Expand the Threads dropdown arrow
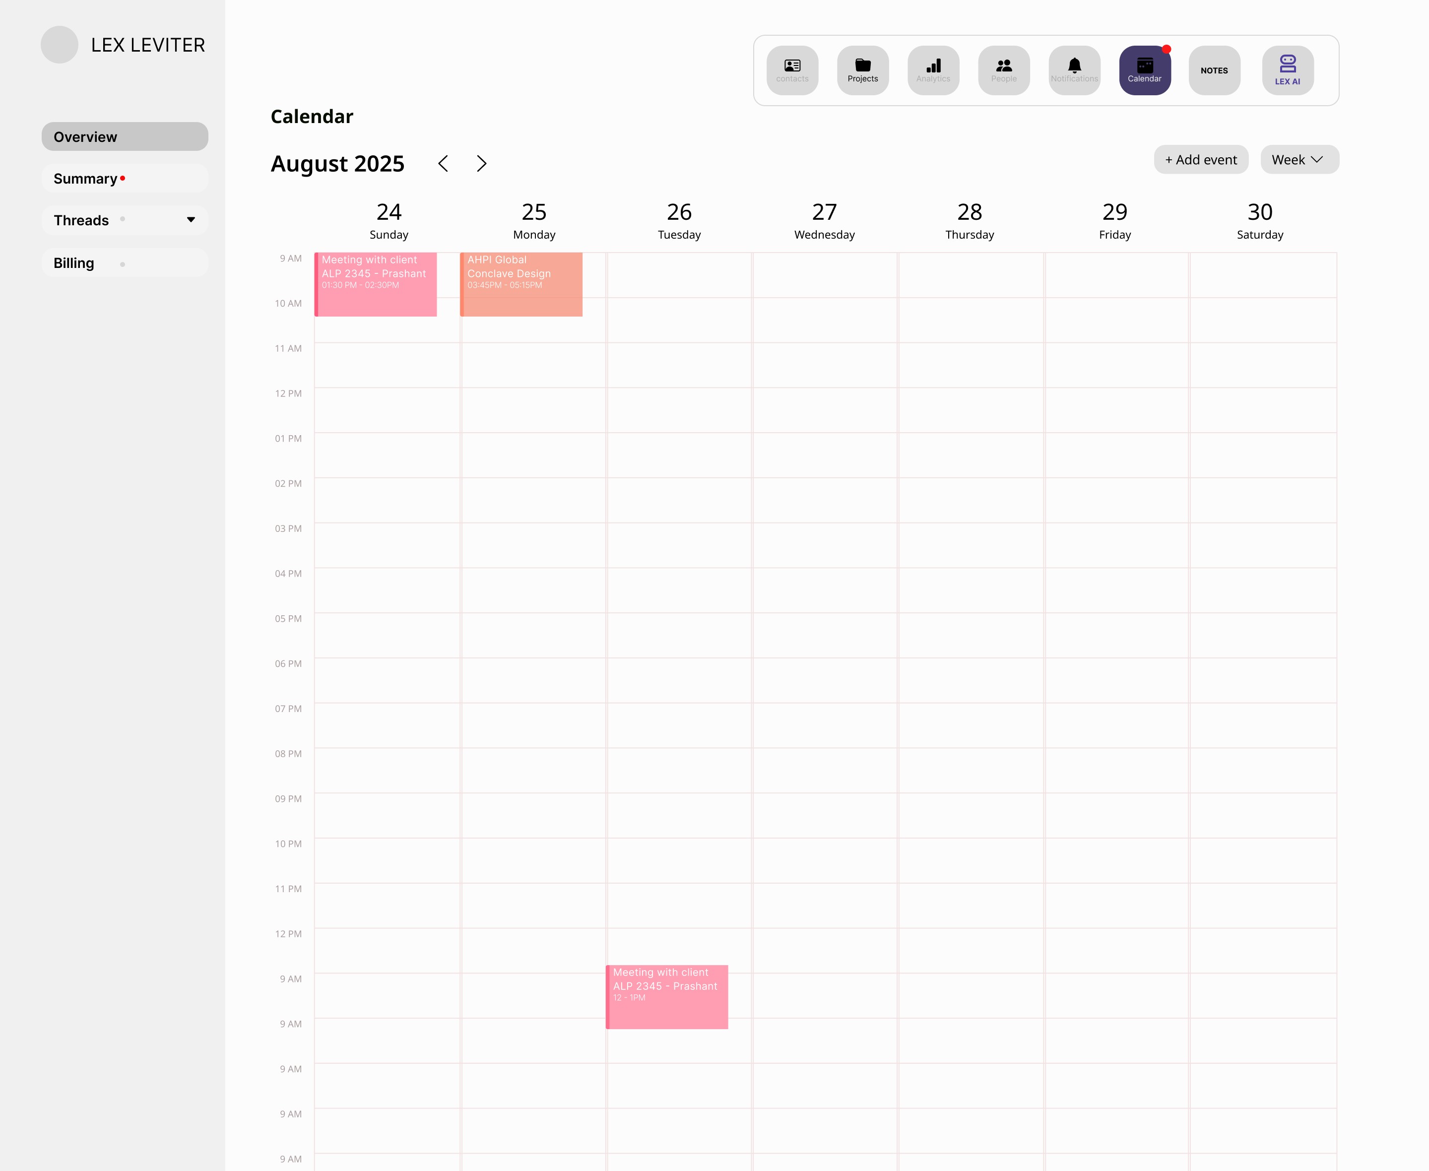Screen dimensions: 1429x1171 191,220
